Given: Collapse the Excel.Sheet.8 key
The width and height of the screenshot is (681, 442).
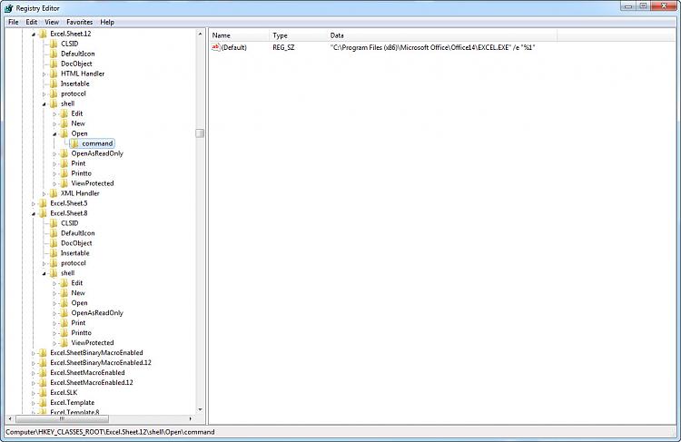Looking at the screenshot, I should point(34,213).
